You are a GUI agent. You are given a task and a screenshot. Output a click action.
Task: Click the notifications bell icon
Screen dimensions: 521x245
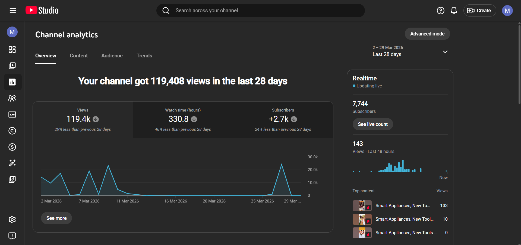tap(454, 11)
